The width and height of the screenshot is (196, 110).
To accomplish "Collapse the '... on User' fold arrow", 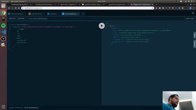I will coord(10,29).
